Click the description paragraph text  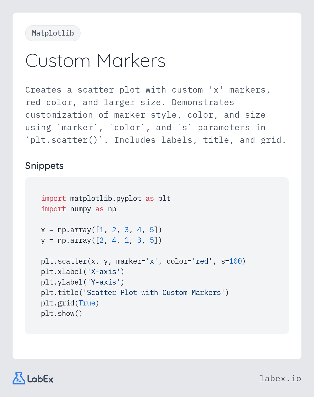tap(156, 115)
